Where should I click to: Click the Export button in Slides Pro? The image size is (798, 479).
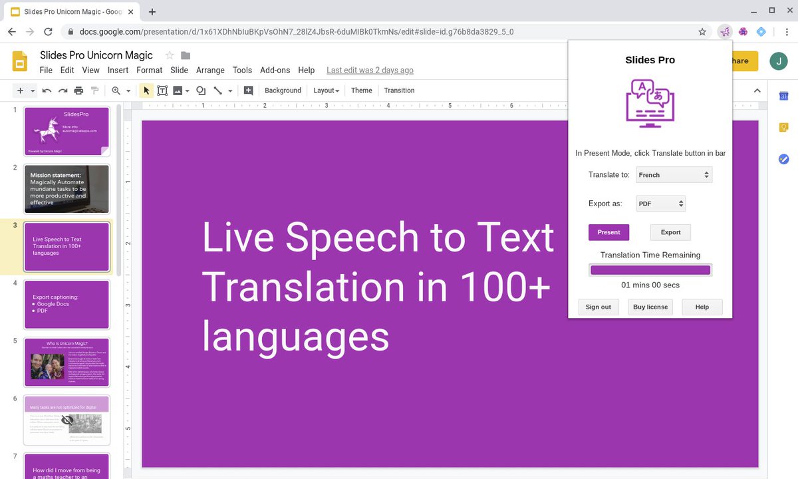coord(670,232)
